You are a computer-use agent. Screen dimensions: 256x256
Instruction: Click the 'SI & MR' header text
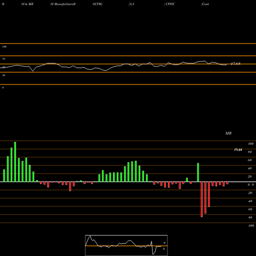click(27, 4)
